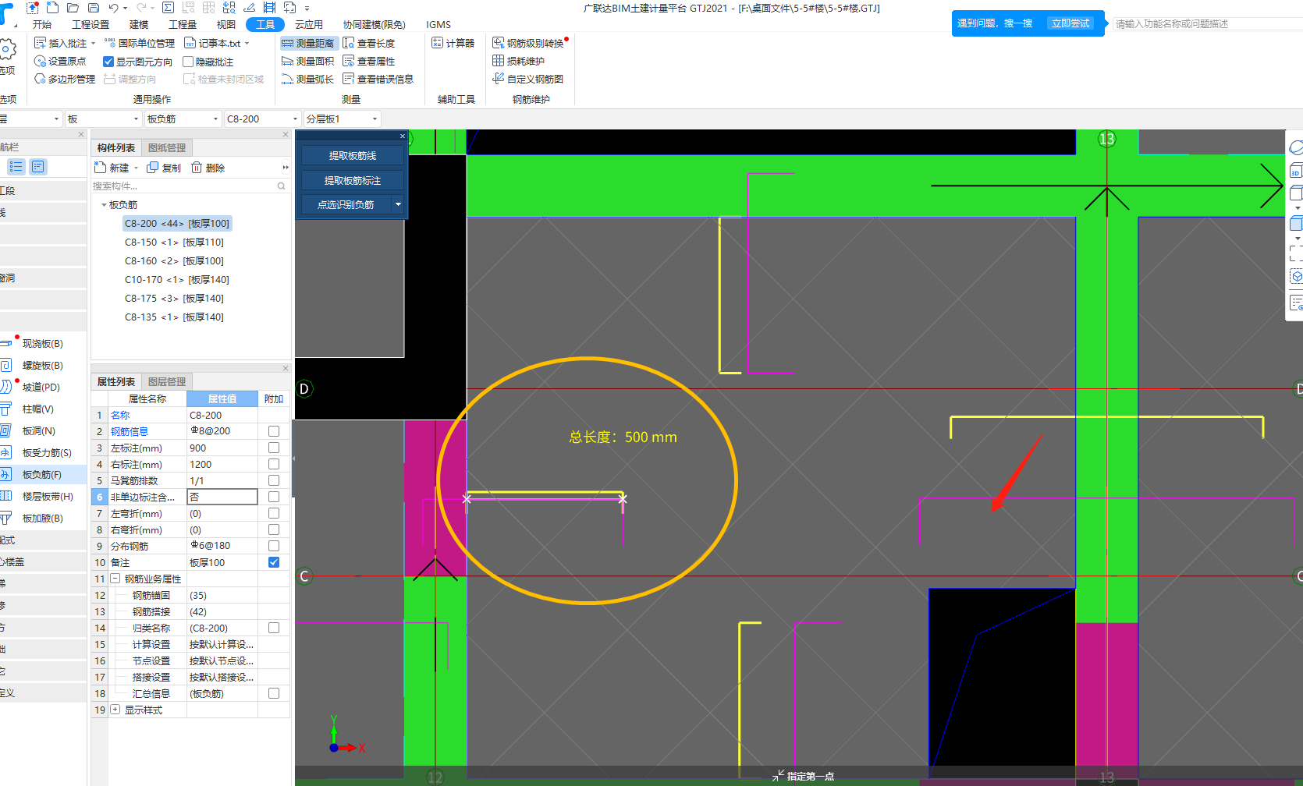This screenshot has height=786, width=1303.
Task: Tick 附加 checkbox for 左标注(mm) row
Action: (274, 448)
